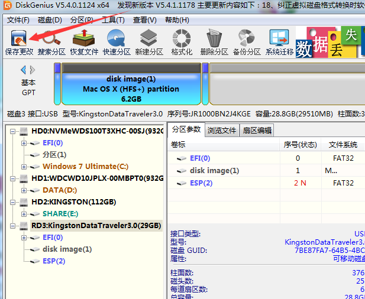Click the 文件系统 column header
The image size is (365, 299).
(343, 145)
